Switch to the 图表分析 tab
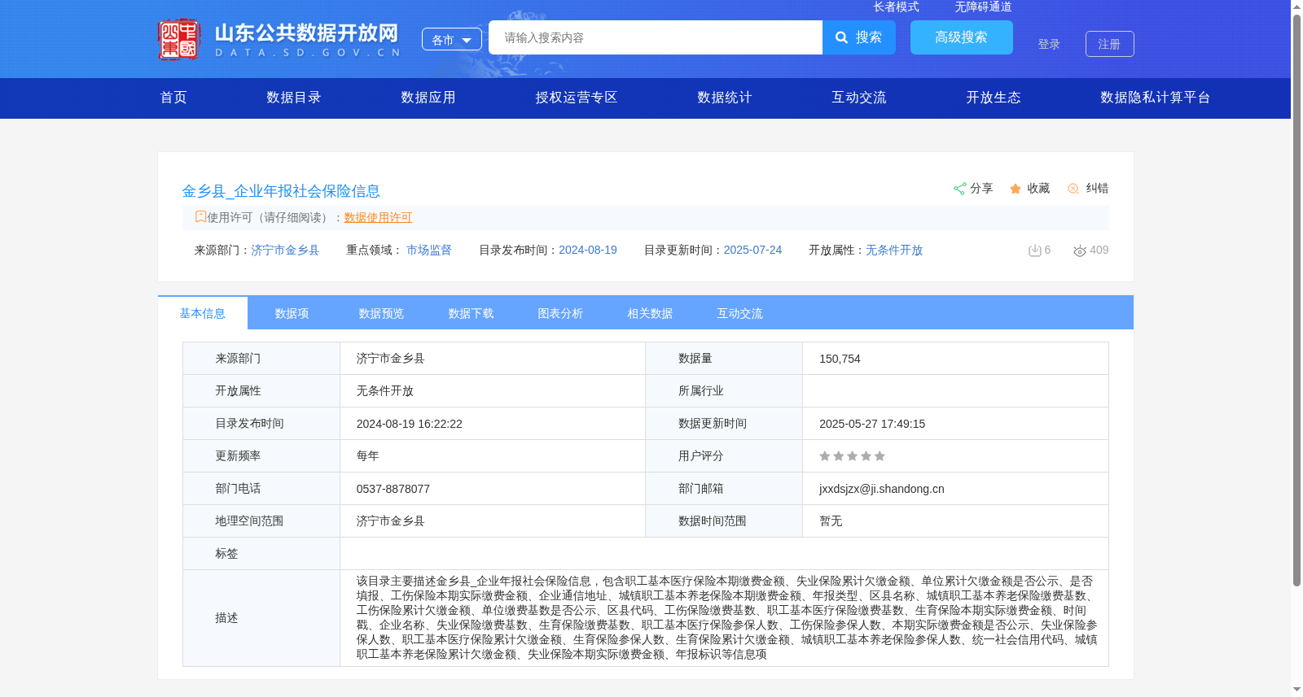The width and height of the screenshot is (1303, 697). [561, 313]
